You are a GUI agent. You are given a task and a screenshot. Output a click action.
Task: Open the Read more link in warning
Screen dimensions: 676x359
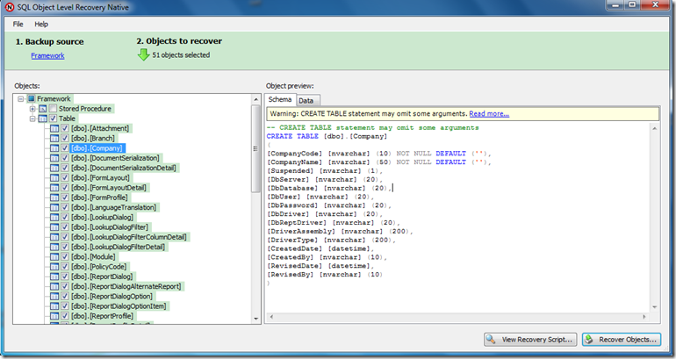[x=488, y=113]
